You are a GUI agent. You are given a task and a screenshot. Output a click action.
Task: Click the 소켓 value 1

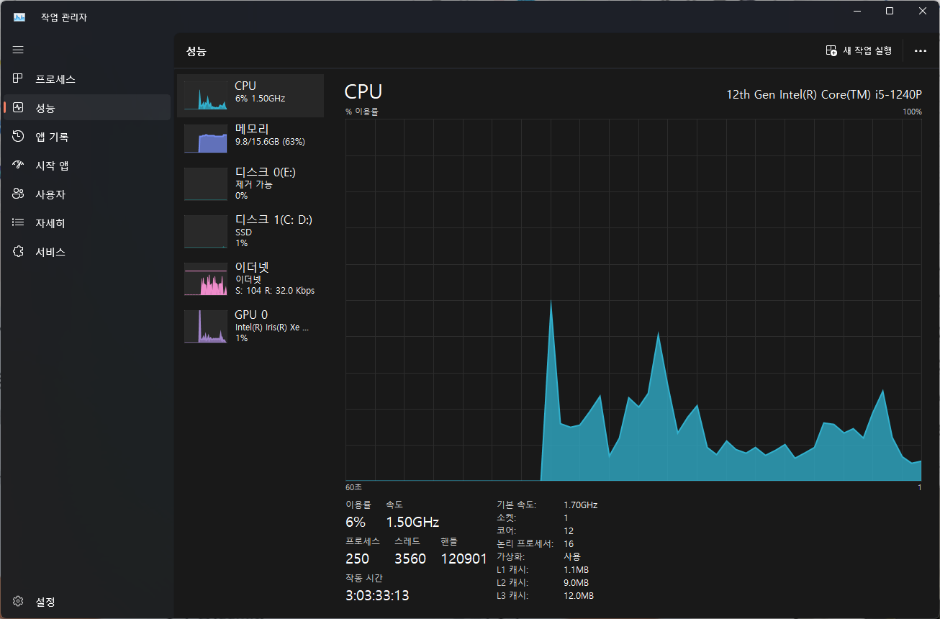[566, 518]
